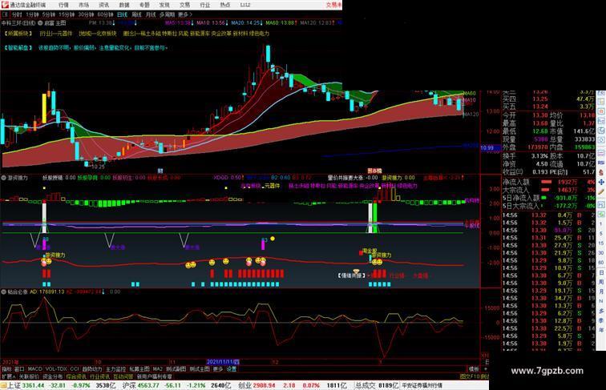The width and height of the screenshot is (606, 390).
Task: Select the 窗口 tab in indicator bar
Action: coord(19,369)
